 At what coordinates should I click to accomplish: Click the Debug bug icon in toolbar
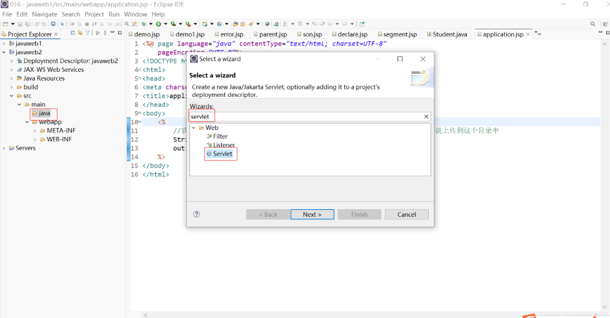(x=144, y=24)
